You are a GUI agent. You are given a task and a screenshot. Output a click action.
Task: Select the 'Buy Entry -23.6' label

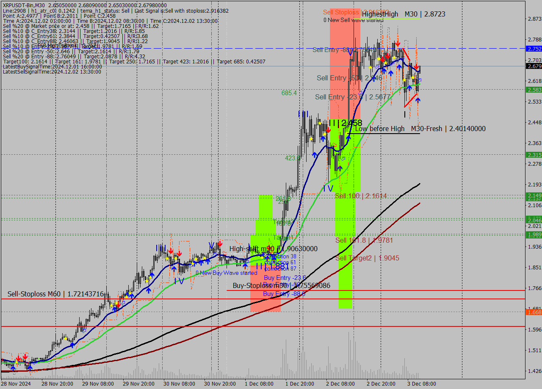[x=285, y=278]
